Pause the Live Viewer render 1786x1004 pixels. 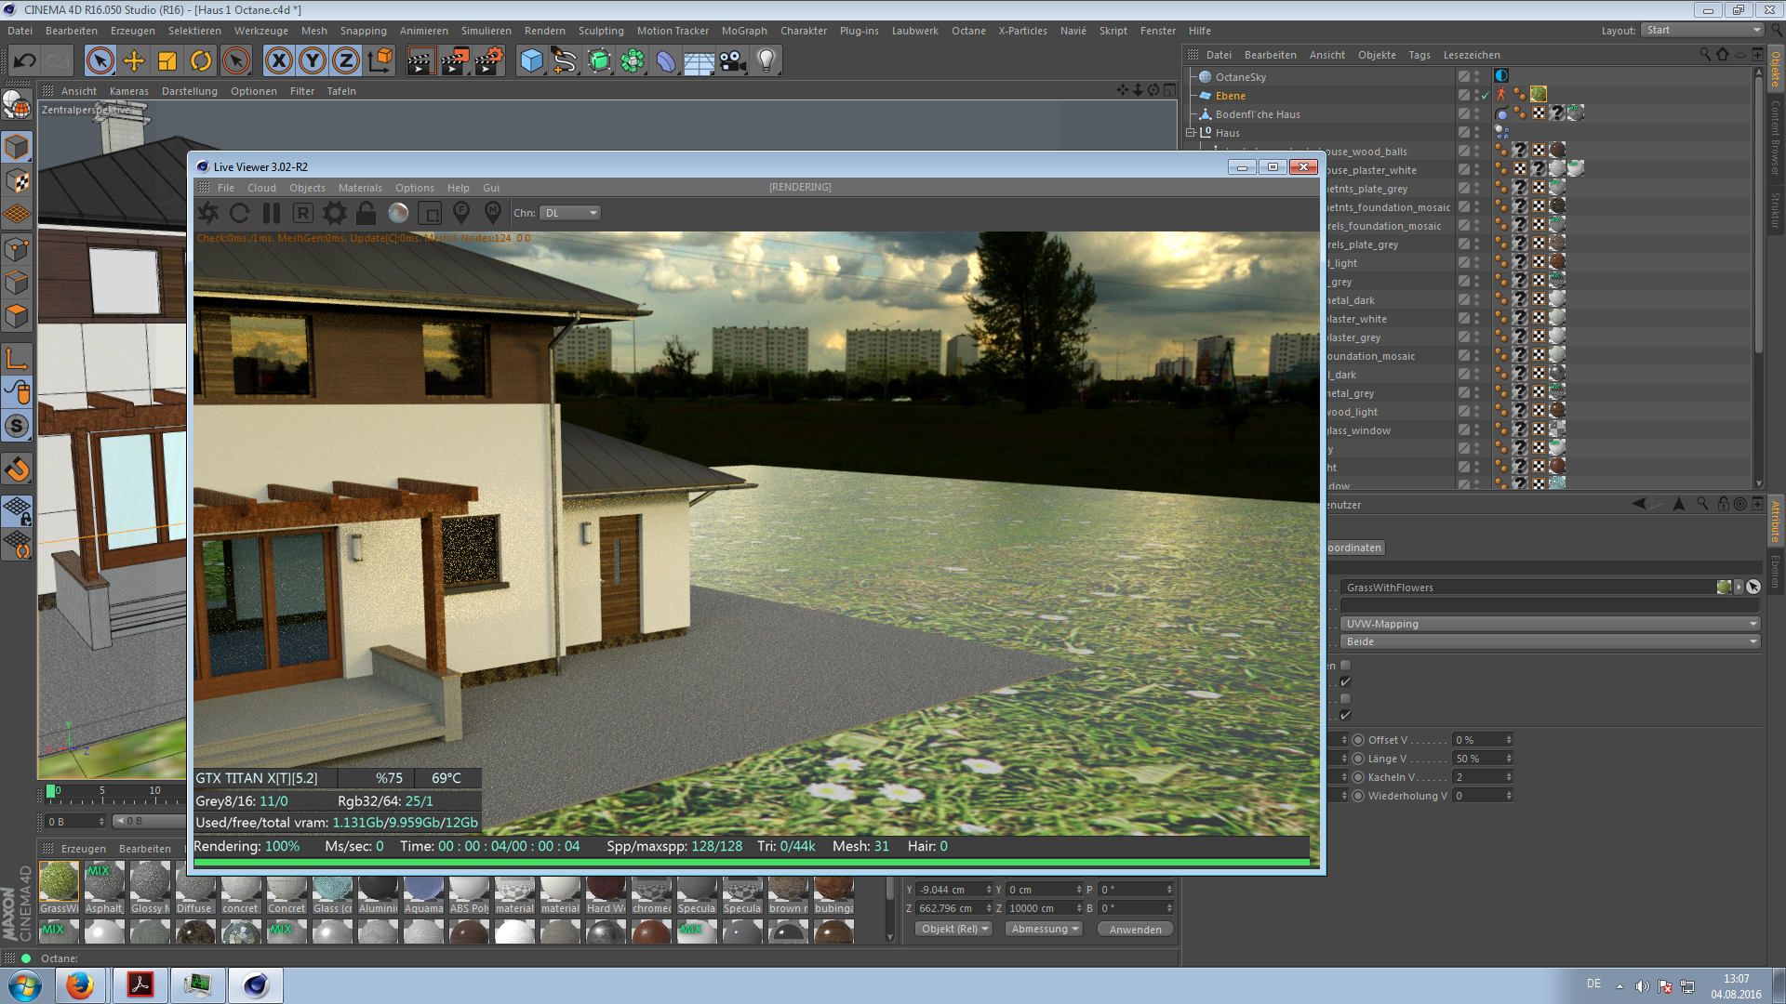click(x=271, y=214)
